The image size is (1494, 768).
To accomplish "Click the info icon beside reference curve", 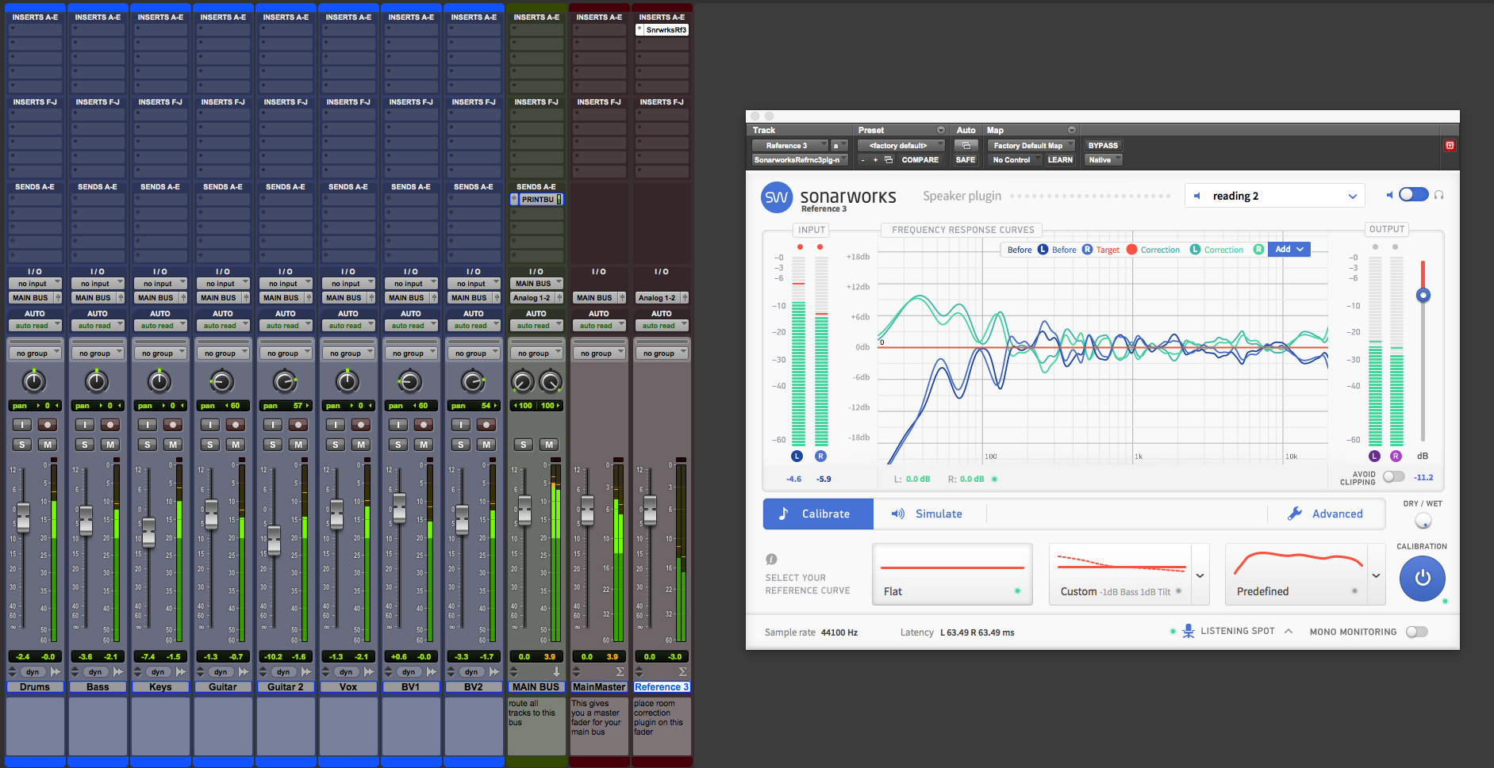I will pos(771,559).
